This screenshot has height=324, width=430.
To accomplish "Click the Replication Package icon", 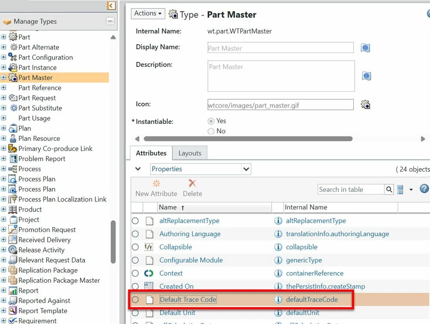I will click(x=12, y=270).
